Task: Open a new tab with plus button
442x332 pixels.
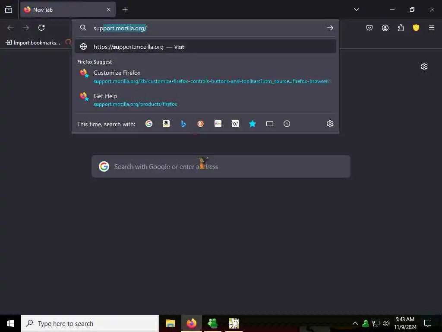Action: click(125, 10)
